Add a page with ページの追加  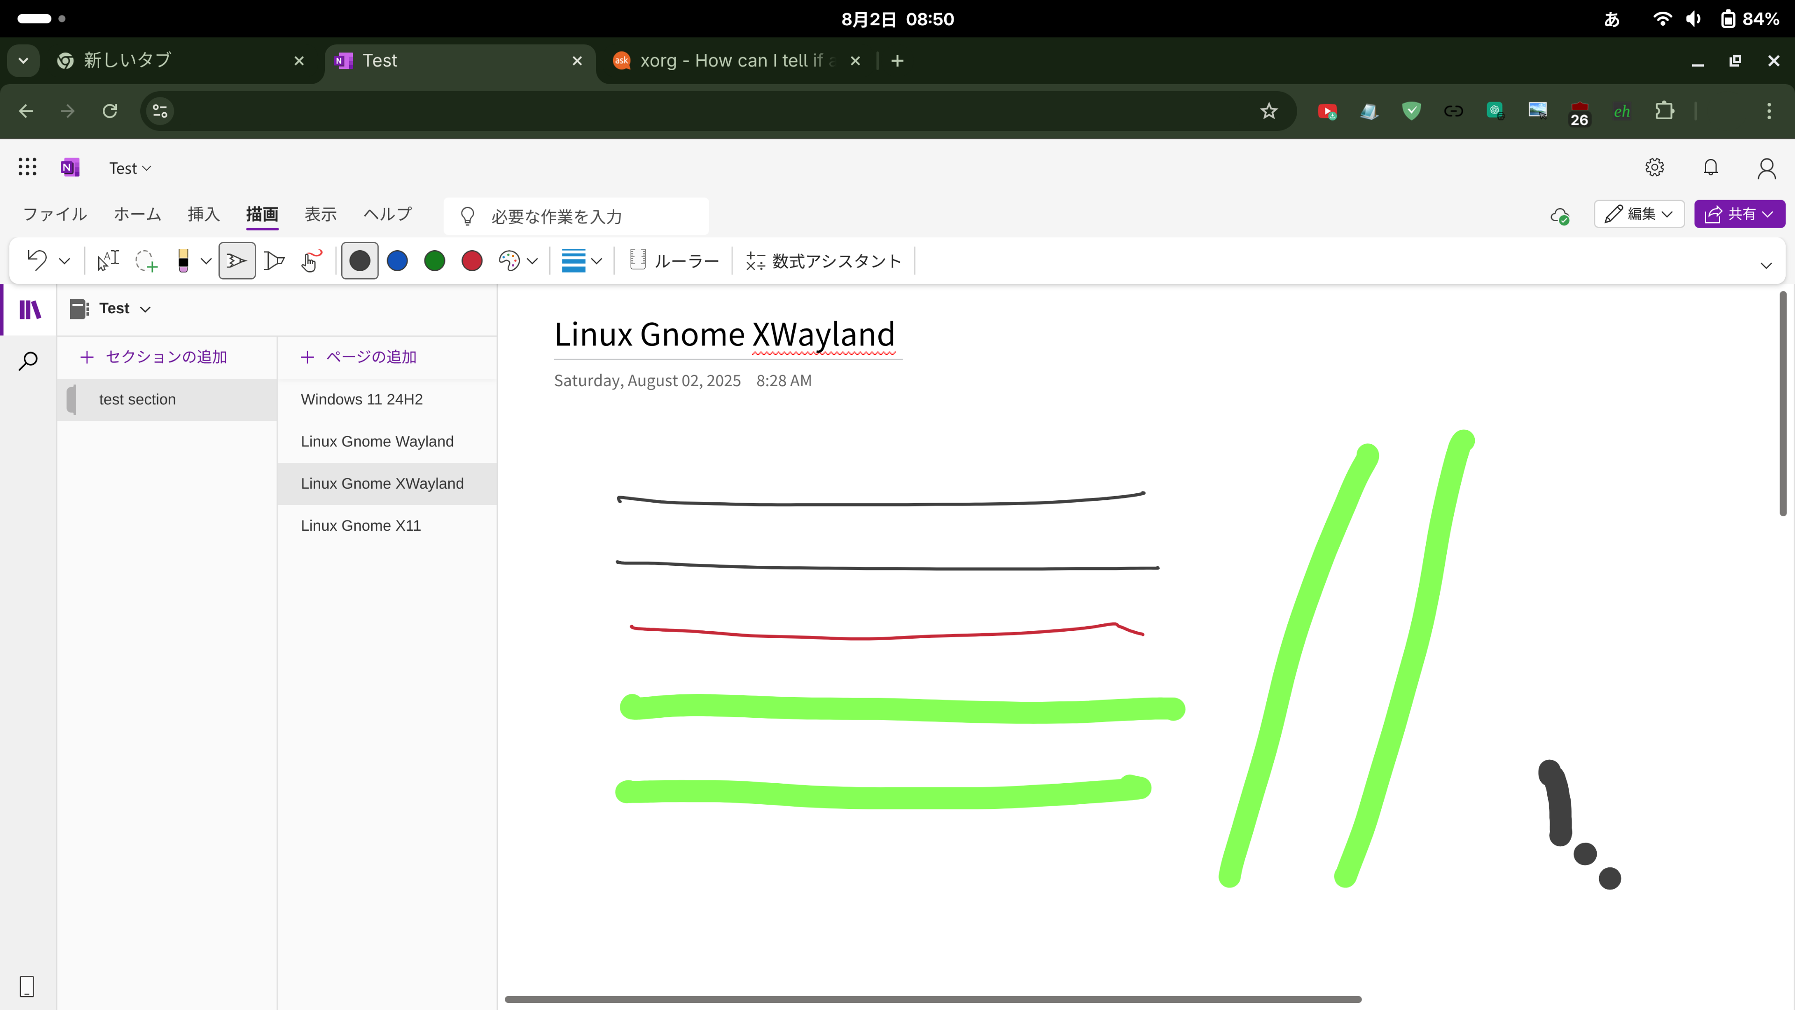[x=359, y=357]
